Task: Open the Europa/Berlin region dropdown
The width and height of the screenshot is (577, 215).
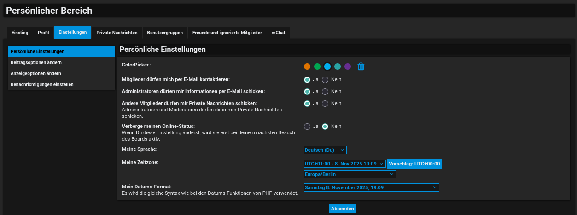Action: (350, 174)
